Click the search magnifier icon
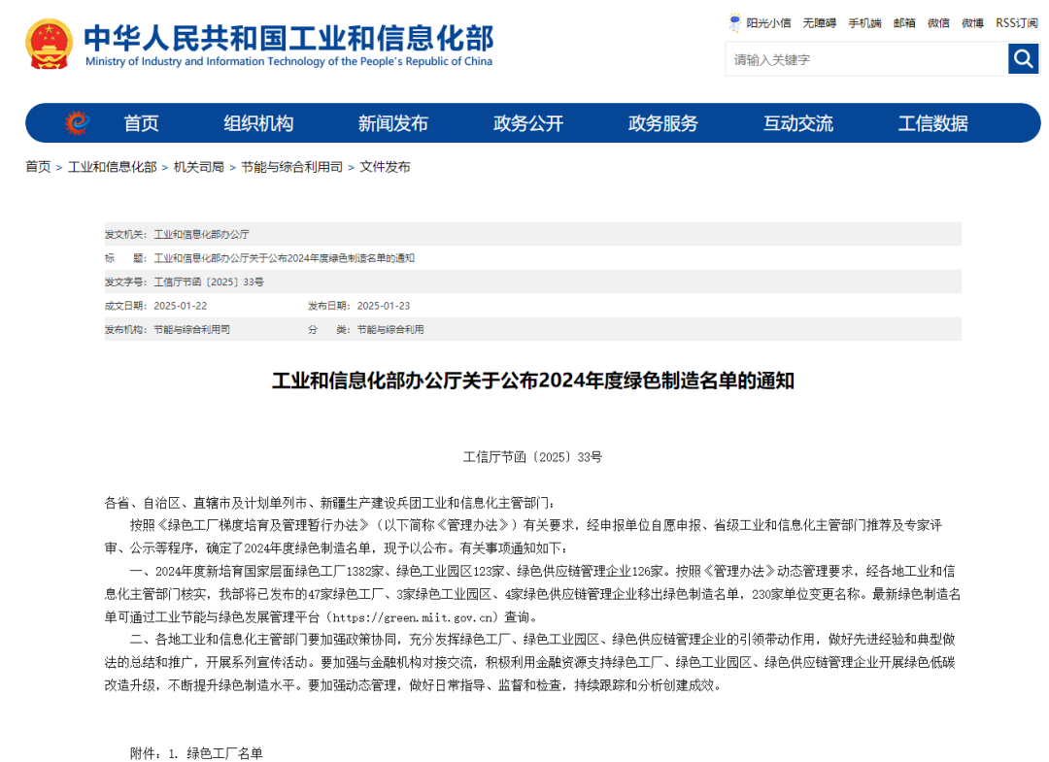This screenshot has width=1049, height=762. [x=1023, y=58]
